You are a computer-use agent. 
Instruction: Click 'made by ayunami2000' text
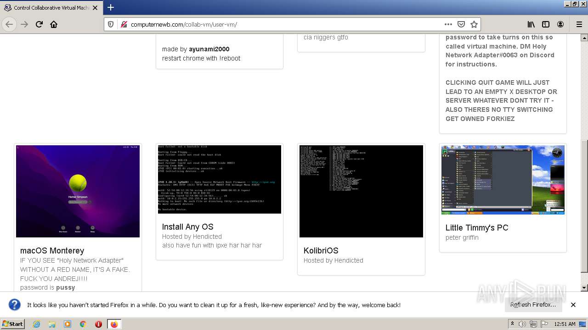pyautogui.click(x=196, y=49)
